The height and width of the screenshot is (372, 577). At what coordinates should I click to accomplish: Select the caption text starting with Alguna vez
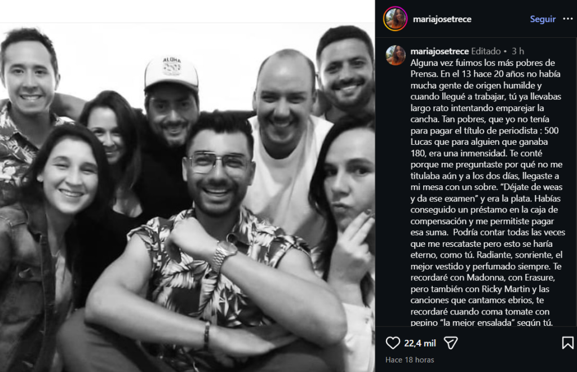pyautogui.click(x=488, y=193)
